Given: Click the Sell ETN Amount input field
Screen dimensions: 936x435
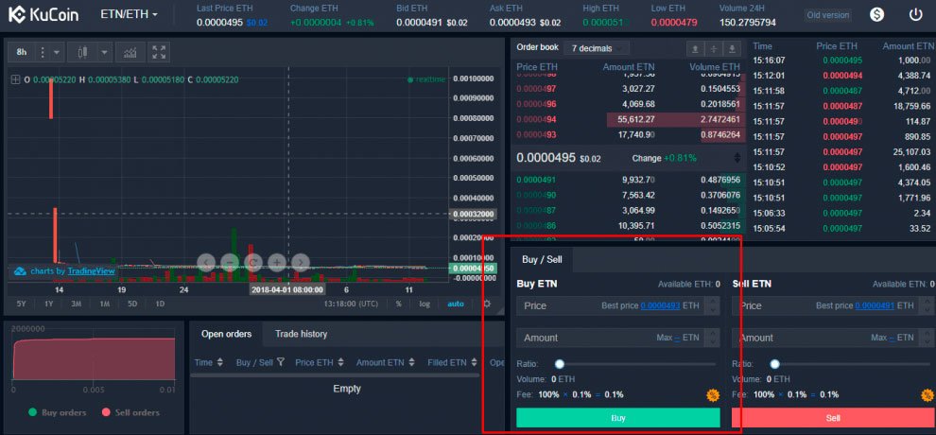Looking at the screenshot, I should 834,338.
